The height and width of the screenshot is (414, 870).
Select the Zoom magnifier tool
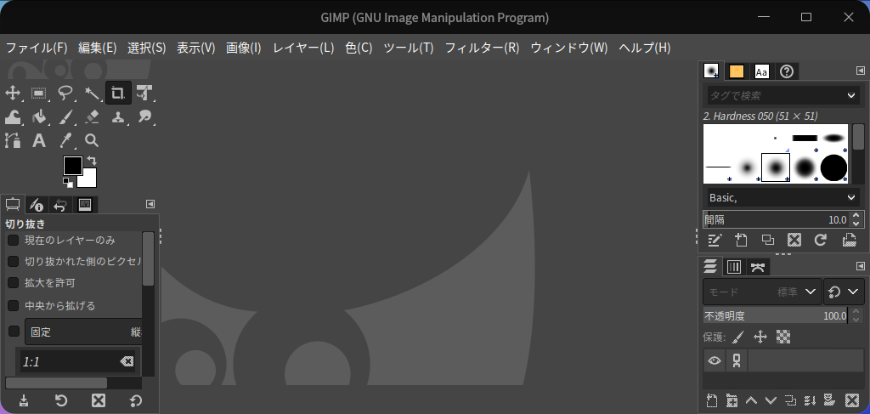point(92,140)
